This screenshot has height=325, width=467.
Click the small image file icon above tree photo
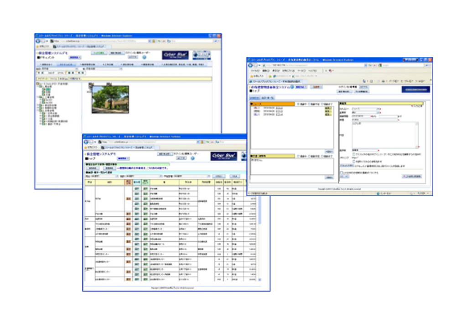(x=91, y=85)
